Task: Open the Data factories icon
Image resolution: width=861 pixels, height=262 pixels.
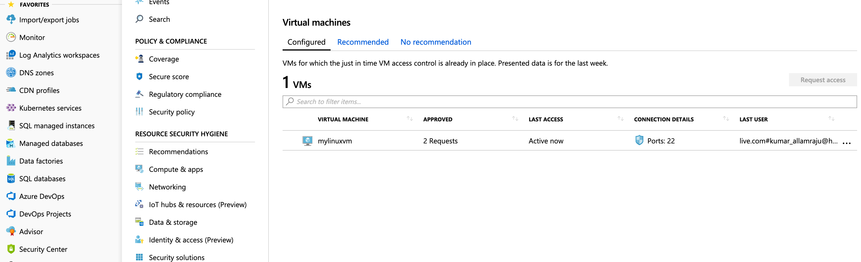Action: tap(11, 161)
